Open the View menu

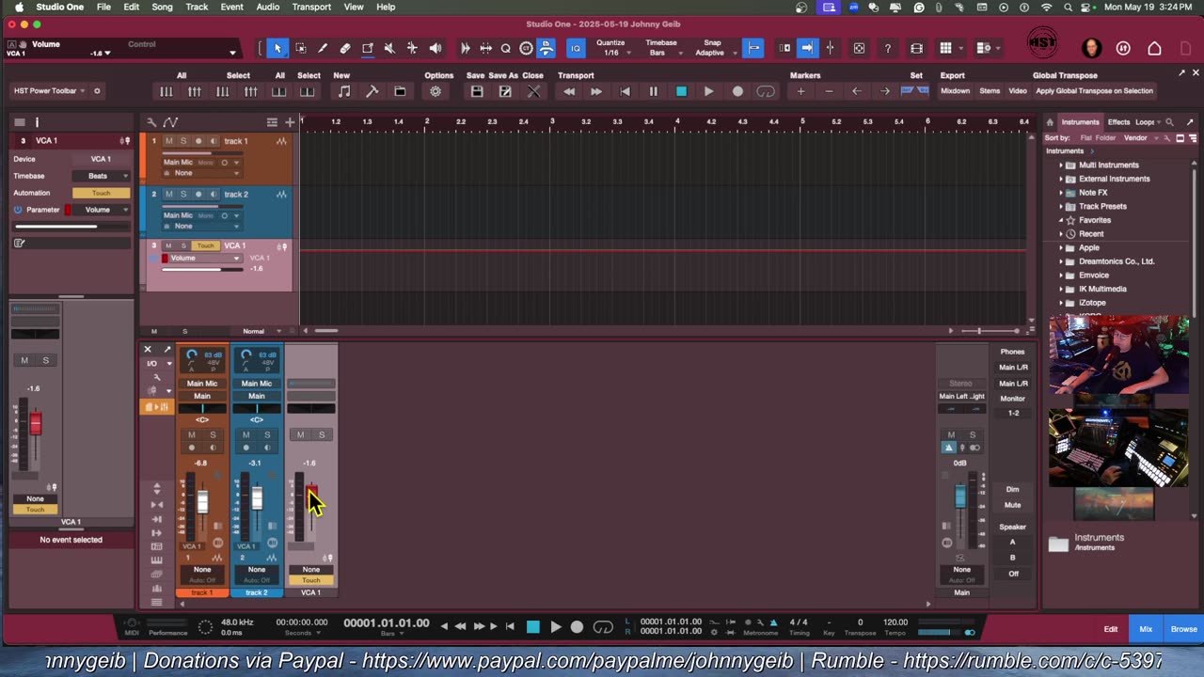point(354,7)
